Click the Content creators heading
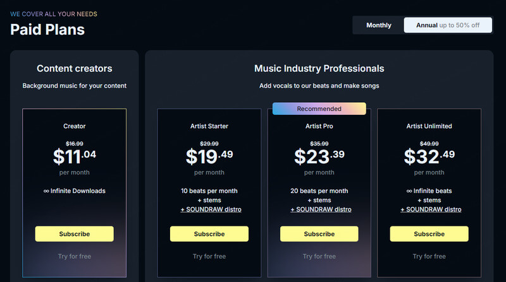This screenshot has height=282, width=506. pyautogui.click(x=74, y=68)
